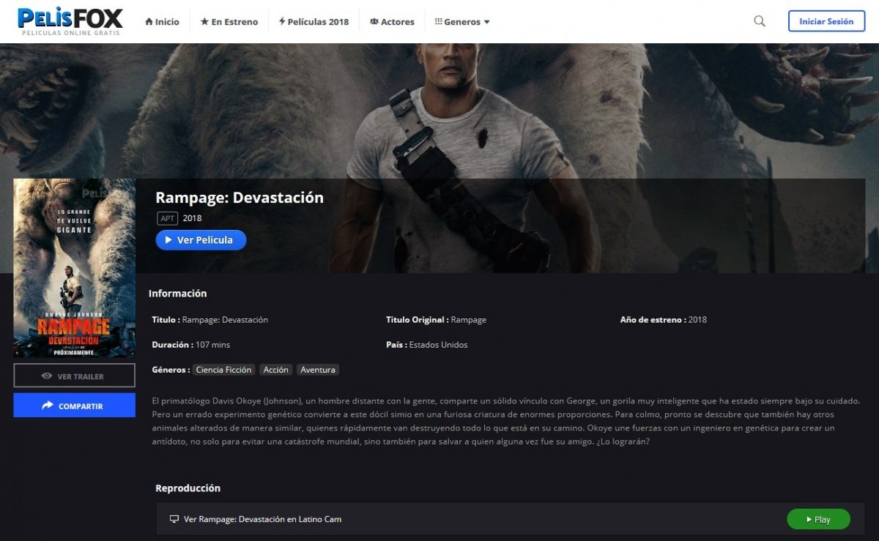Select the Acción genre tag
This screenshot has height=541, width=879.
click(275, 370)
